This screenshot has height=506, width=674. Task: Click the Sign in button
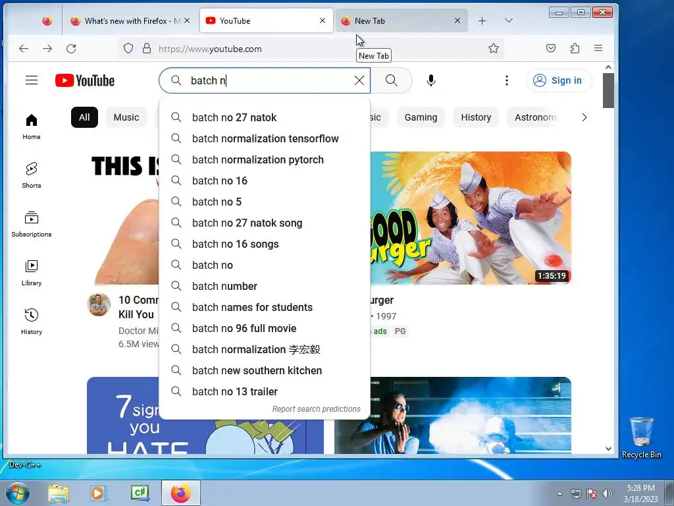pyautogui.click(x=558, y=80)
